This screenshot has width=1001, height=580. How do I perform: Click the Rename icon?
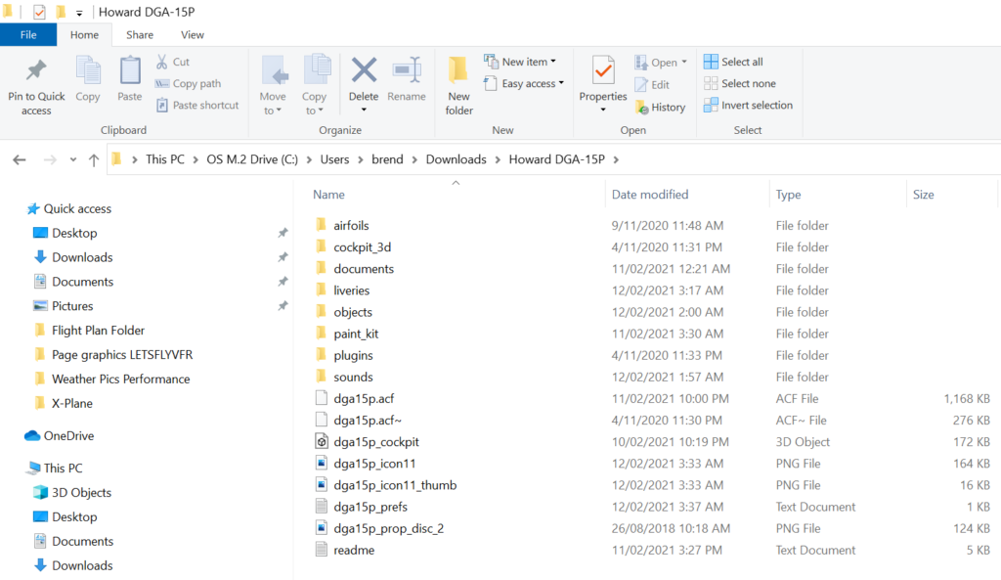tap(407, 70)
